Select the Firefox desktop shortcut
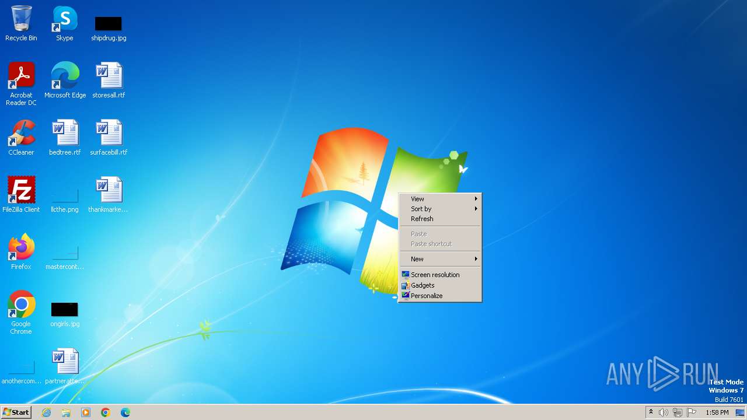747x420 pixels. point(21,251)
